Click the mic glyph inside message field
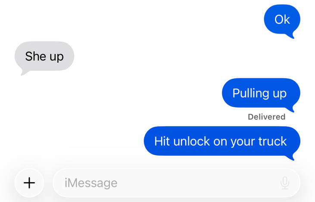315x202 pixels. click(x=285, y=183)
